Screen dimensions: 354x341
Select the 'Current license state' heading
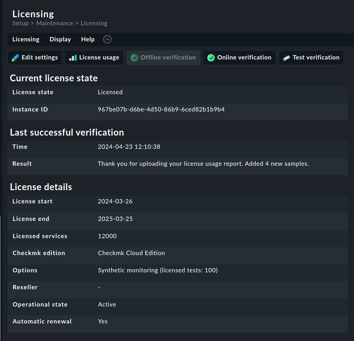pos(54,78)
